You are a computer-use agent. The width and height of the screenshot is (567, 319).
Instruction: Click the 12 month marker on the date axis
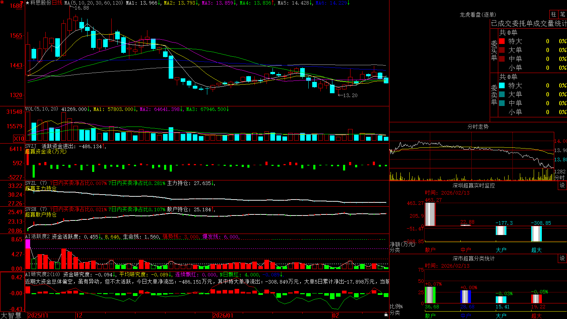click(x=79, y=315)
